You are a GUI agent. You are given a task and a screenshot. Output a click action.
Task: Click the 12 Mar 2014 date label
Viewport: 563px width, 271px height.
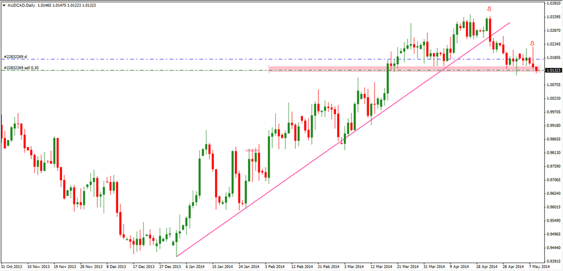point(381,266)
